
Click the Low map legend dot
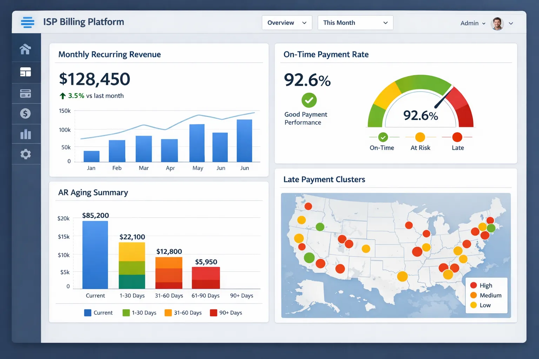473,305
